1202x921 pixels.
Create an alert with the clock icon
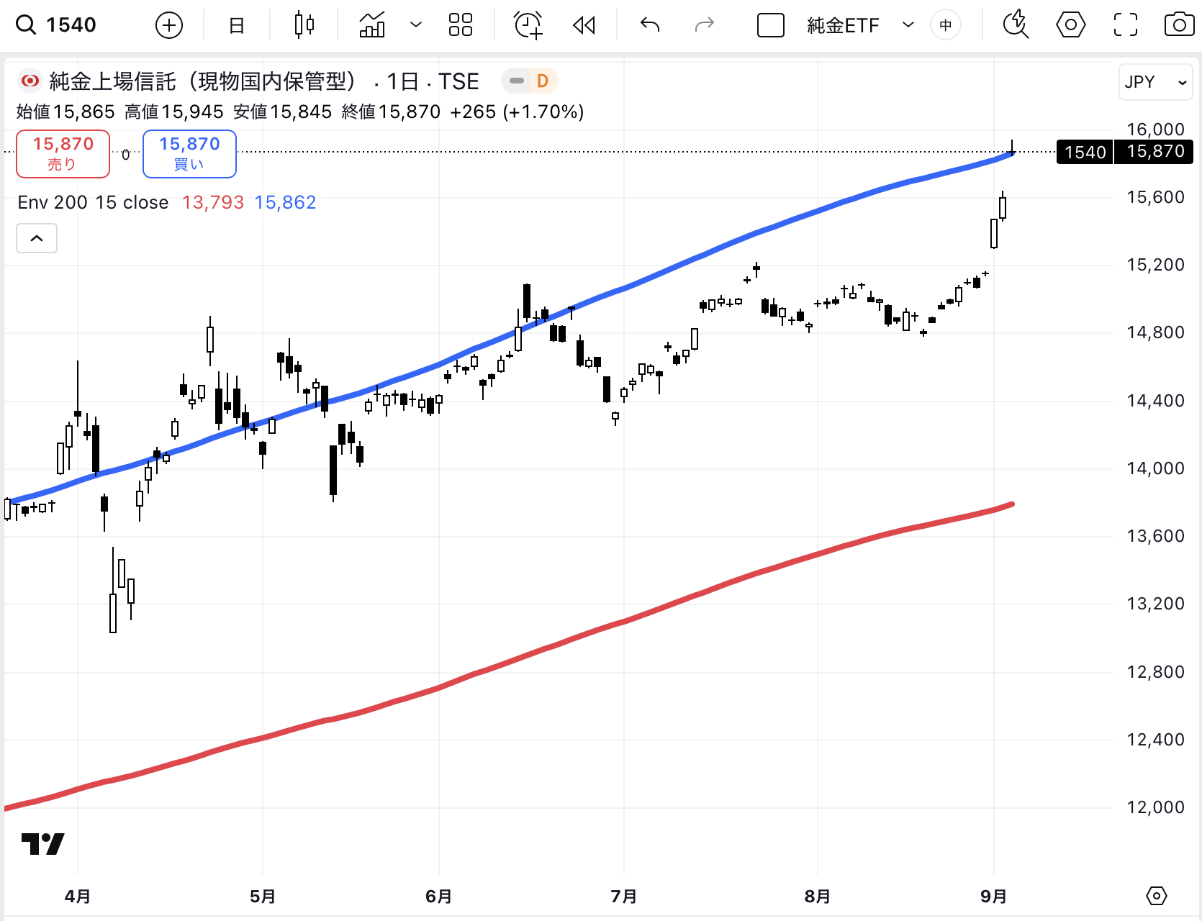tap(528, 25)
